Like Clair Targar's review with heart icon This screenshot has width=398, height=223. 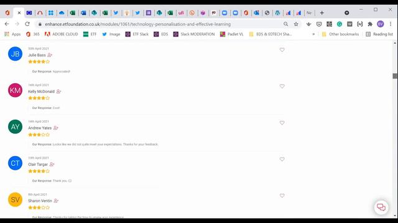coord(282,159)
